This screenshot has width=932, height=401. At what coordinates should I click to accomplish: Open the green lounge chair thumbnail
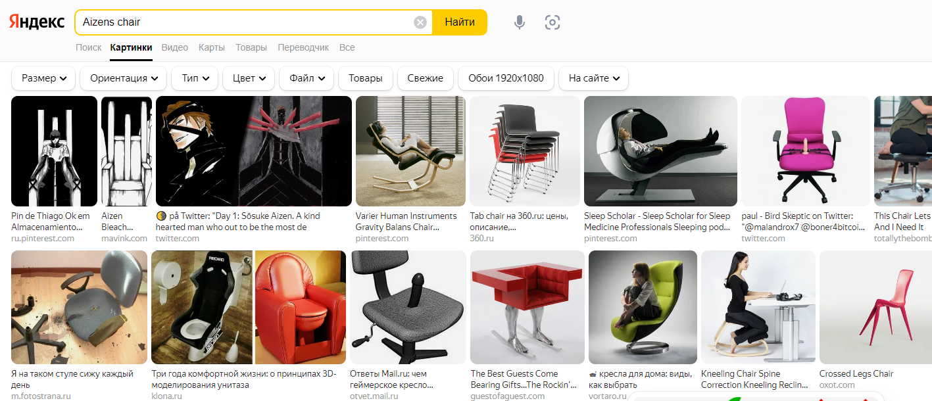click(x=643, y=307)
